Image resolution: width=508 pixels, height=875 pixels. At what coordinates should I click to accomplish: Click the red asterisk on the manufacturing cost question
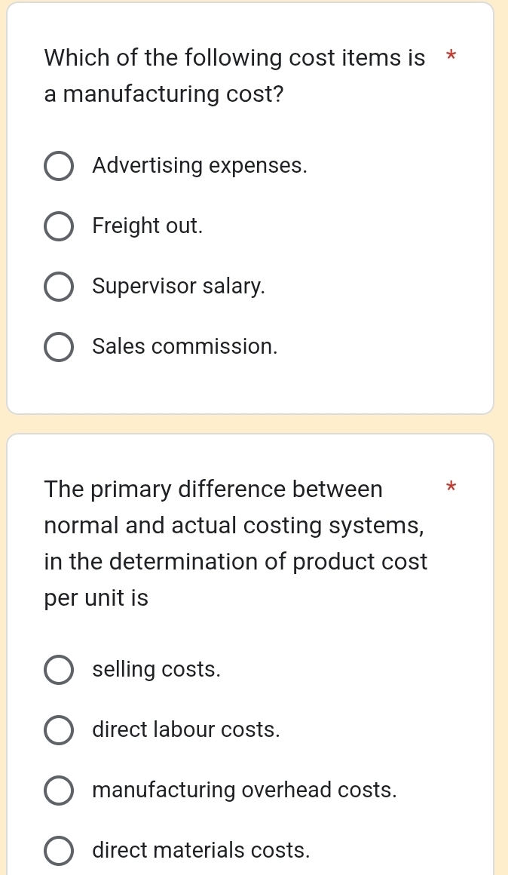(451, 57)
